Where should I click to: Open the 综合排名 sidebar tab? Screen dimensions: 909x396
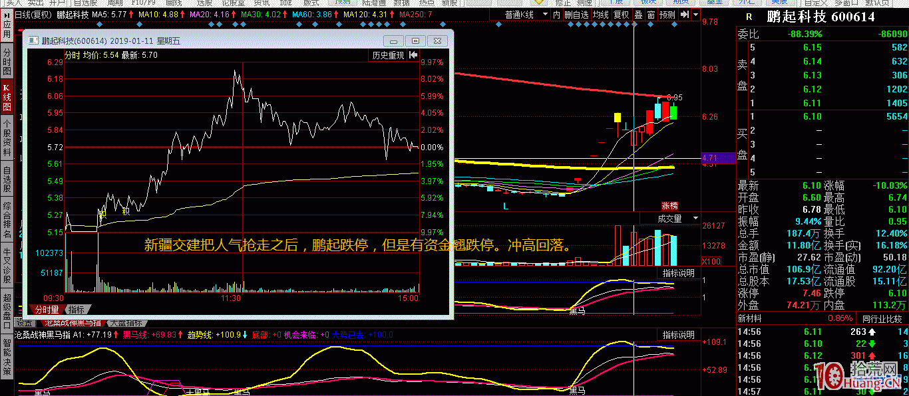(7, 219)
